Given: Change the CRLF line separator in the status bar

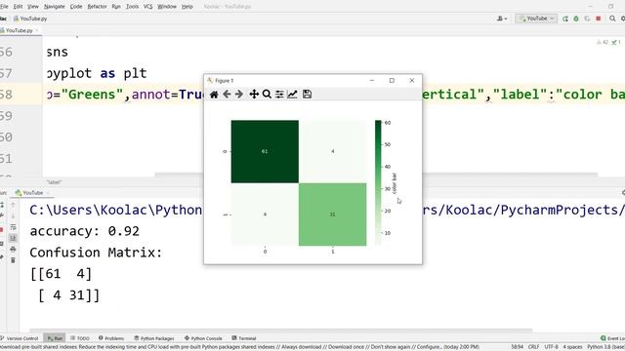Looking at the screenshot, I should 534,347.
